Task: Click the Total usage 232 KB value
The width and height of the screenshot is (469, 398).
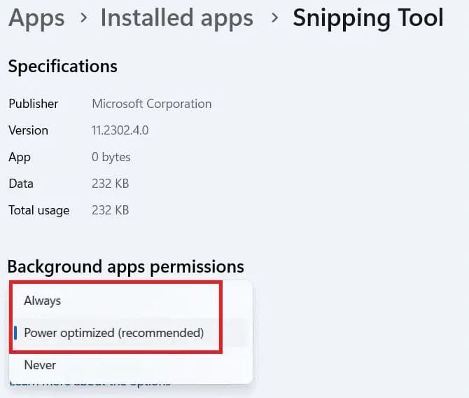Action: point(110,210)
